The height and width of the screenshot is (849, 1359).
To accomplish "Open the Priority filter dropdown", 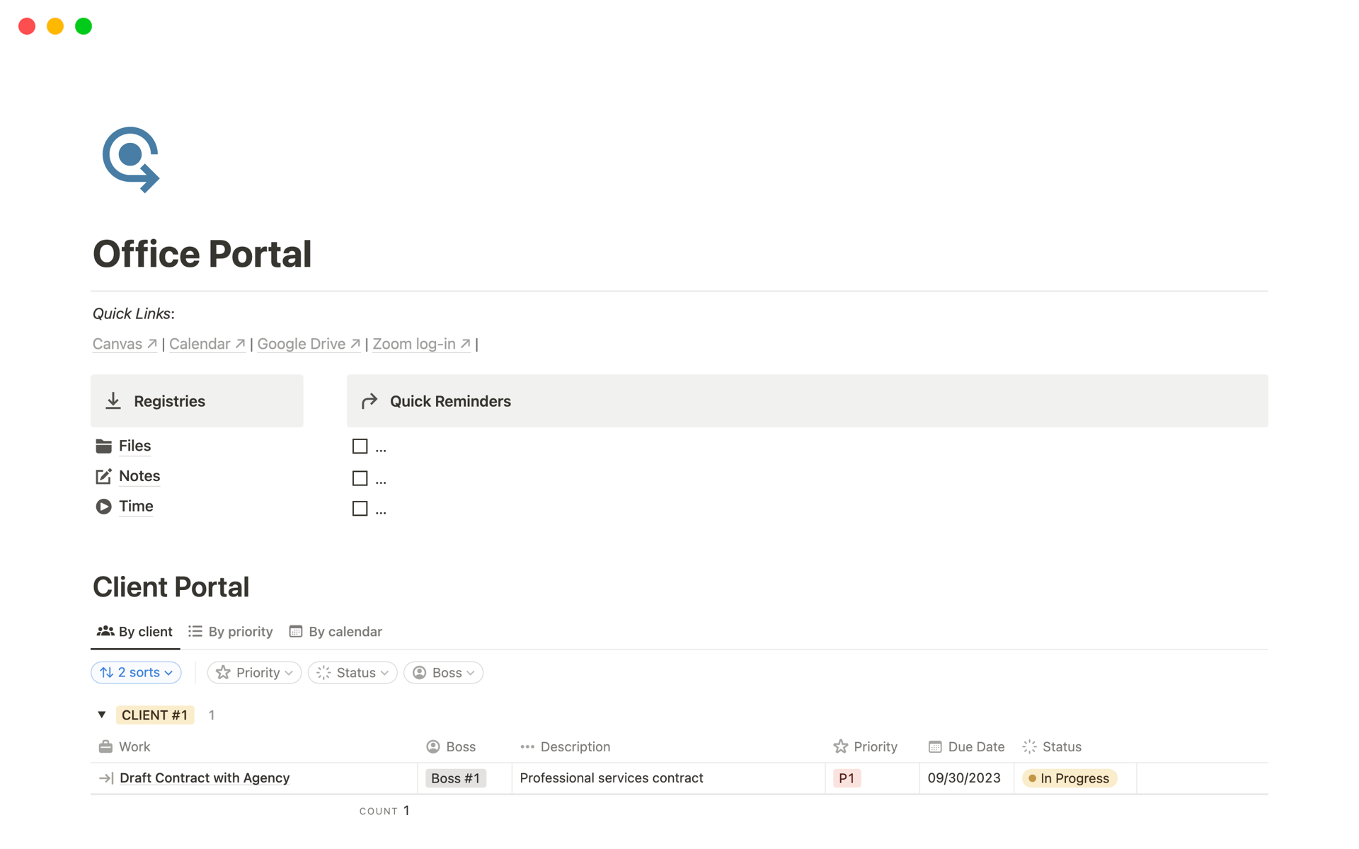I will point(254,673).
